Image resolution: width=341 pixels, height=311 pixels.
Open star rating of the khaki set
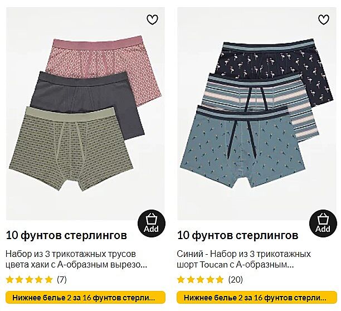29,279
